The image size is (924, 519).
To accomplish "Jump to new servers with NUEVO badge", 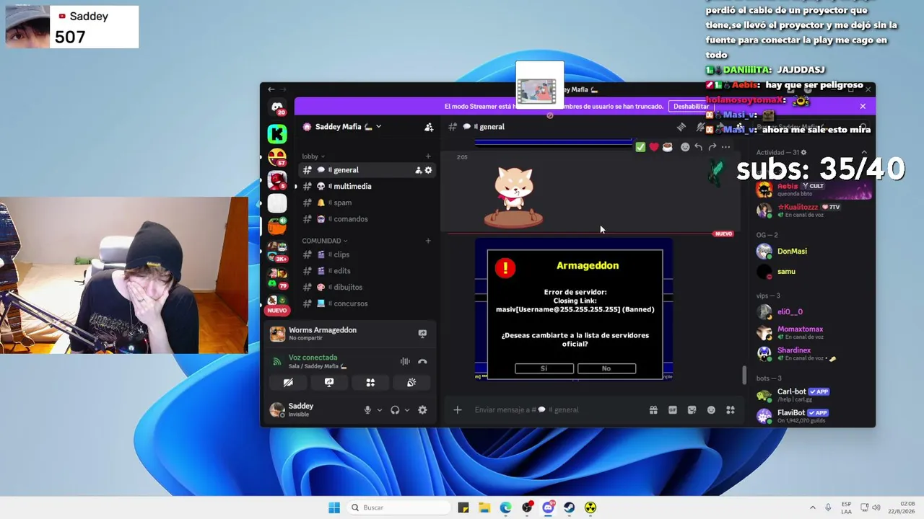I will pos(277,310).
